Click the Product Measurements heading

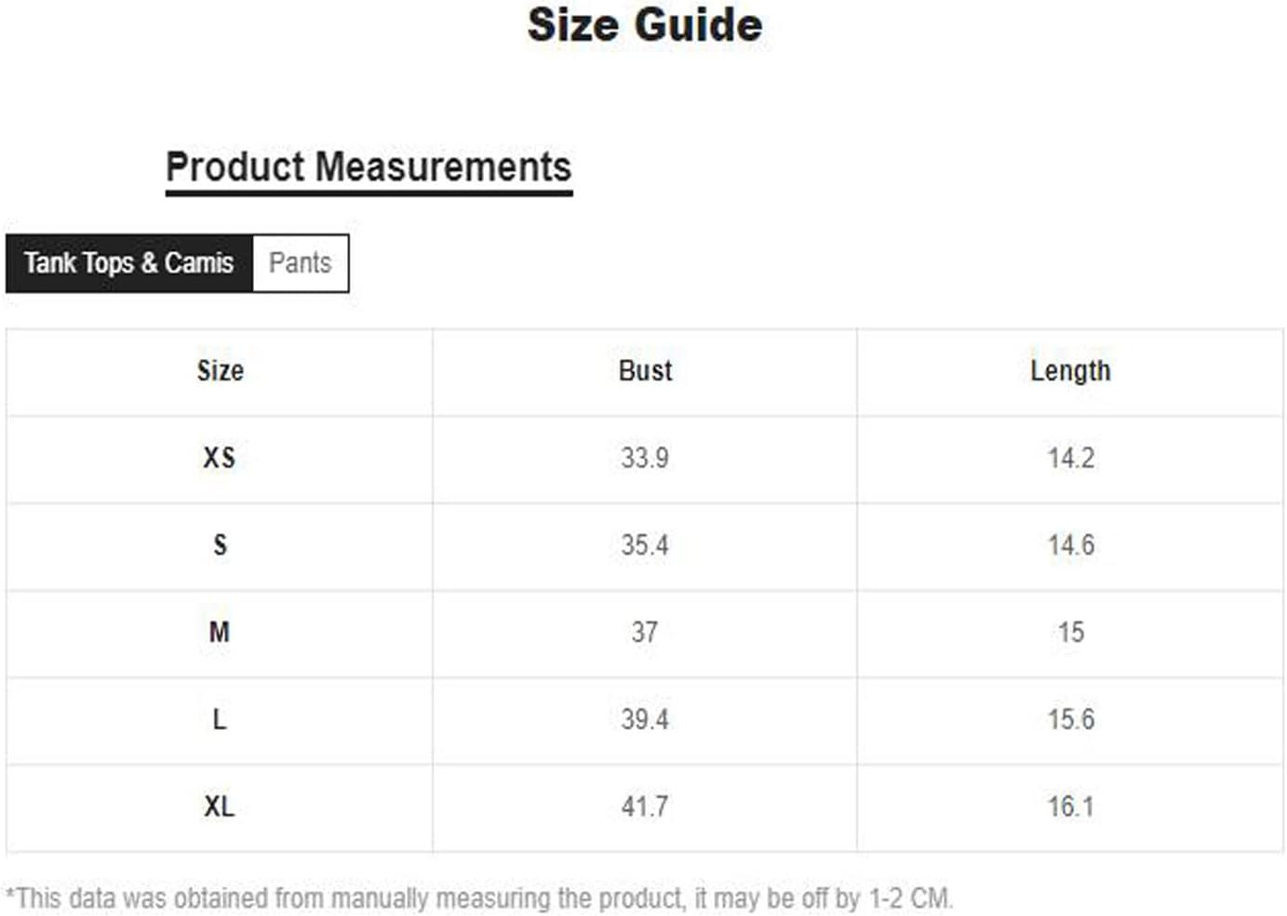coord(369,168)
